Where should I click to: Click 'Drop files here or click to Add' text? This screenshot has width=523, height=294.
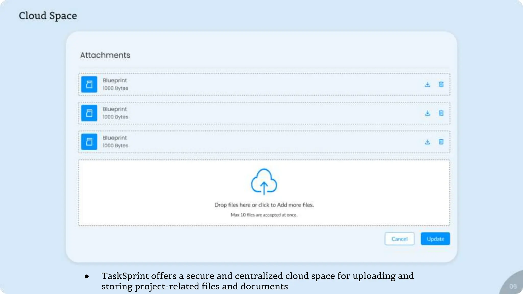coord(264,205)
